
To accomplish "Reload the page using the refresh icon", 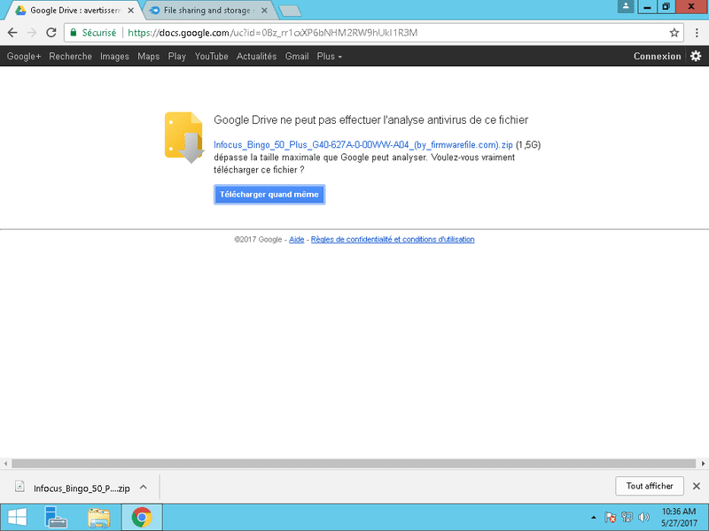I will tap(53, 33).
